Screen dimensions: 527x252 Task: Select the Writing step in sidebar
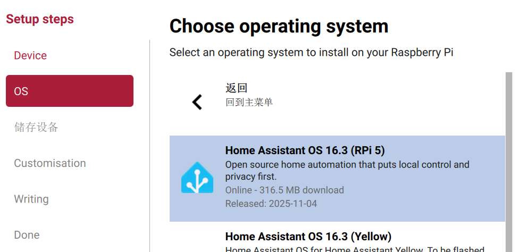pyautogui.click(x=31, y=199)
